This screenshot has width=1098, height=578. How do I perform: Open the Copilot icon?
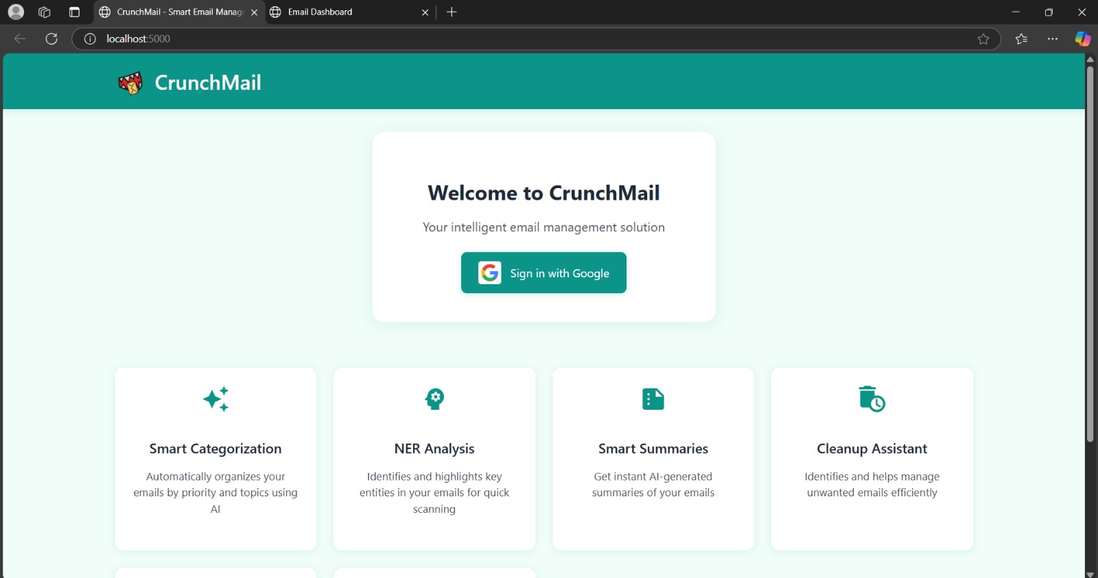click(1083, 38)
